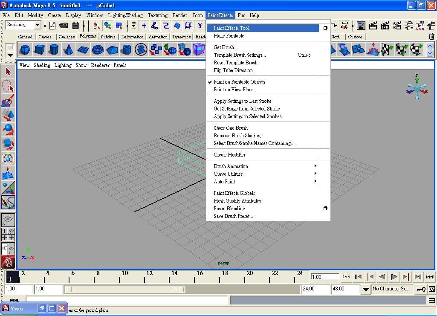Activate the Paint Effects brush tool icon
This screenshot has width=437, height=316.
point(8,202)
